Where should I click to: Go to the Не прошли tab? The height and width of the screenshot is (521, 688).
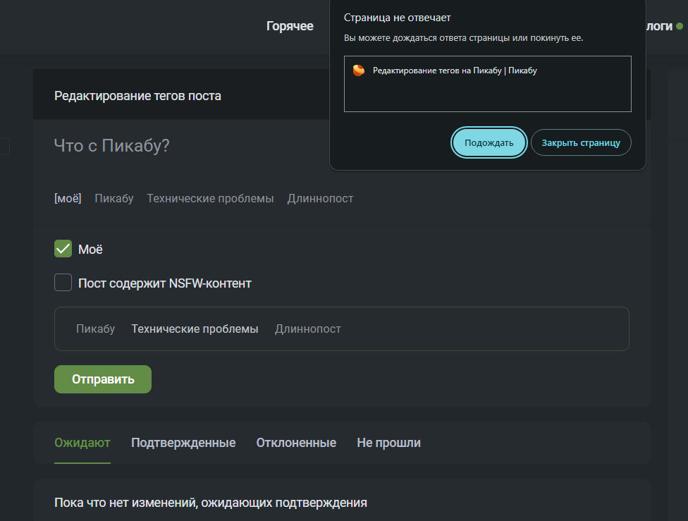(x=388, y=443)
